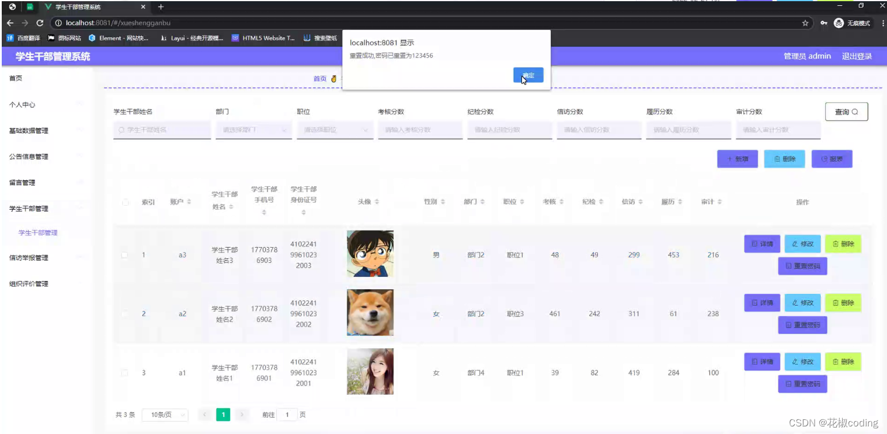Screen dimensions: 887x434
Task: Click the 修改 edit pencil for student a2
Action: (x=802, y=303)
